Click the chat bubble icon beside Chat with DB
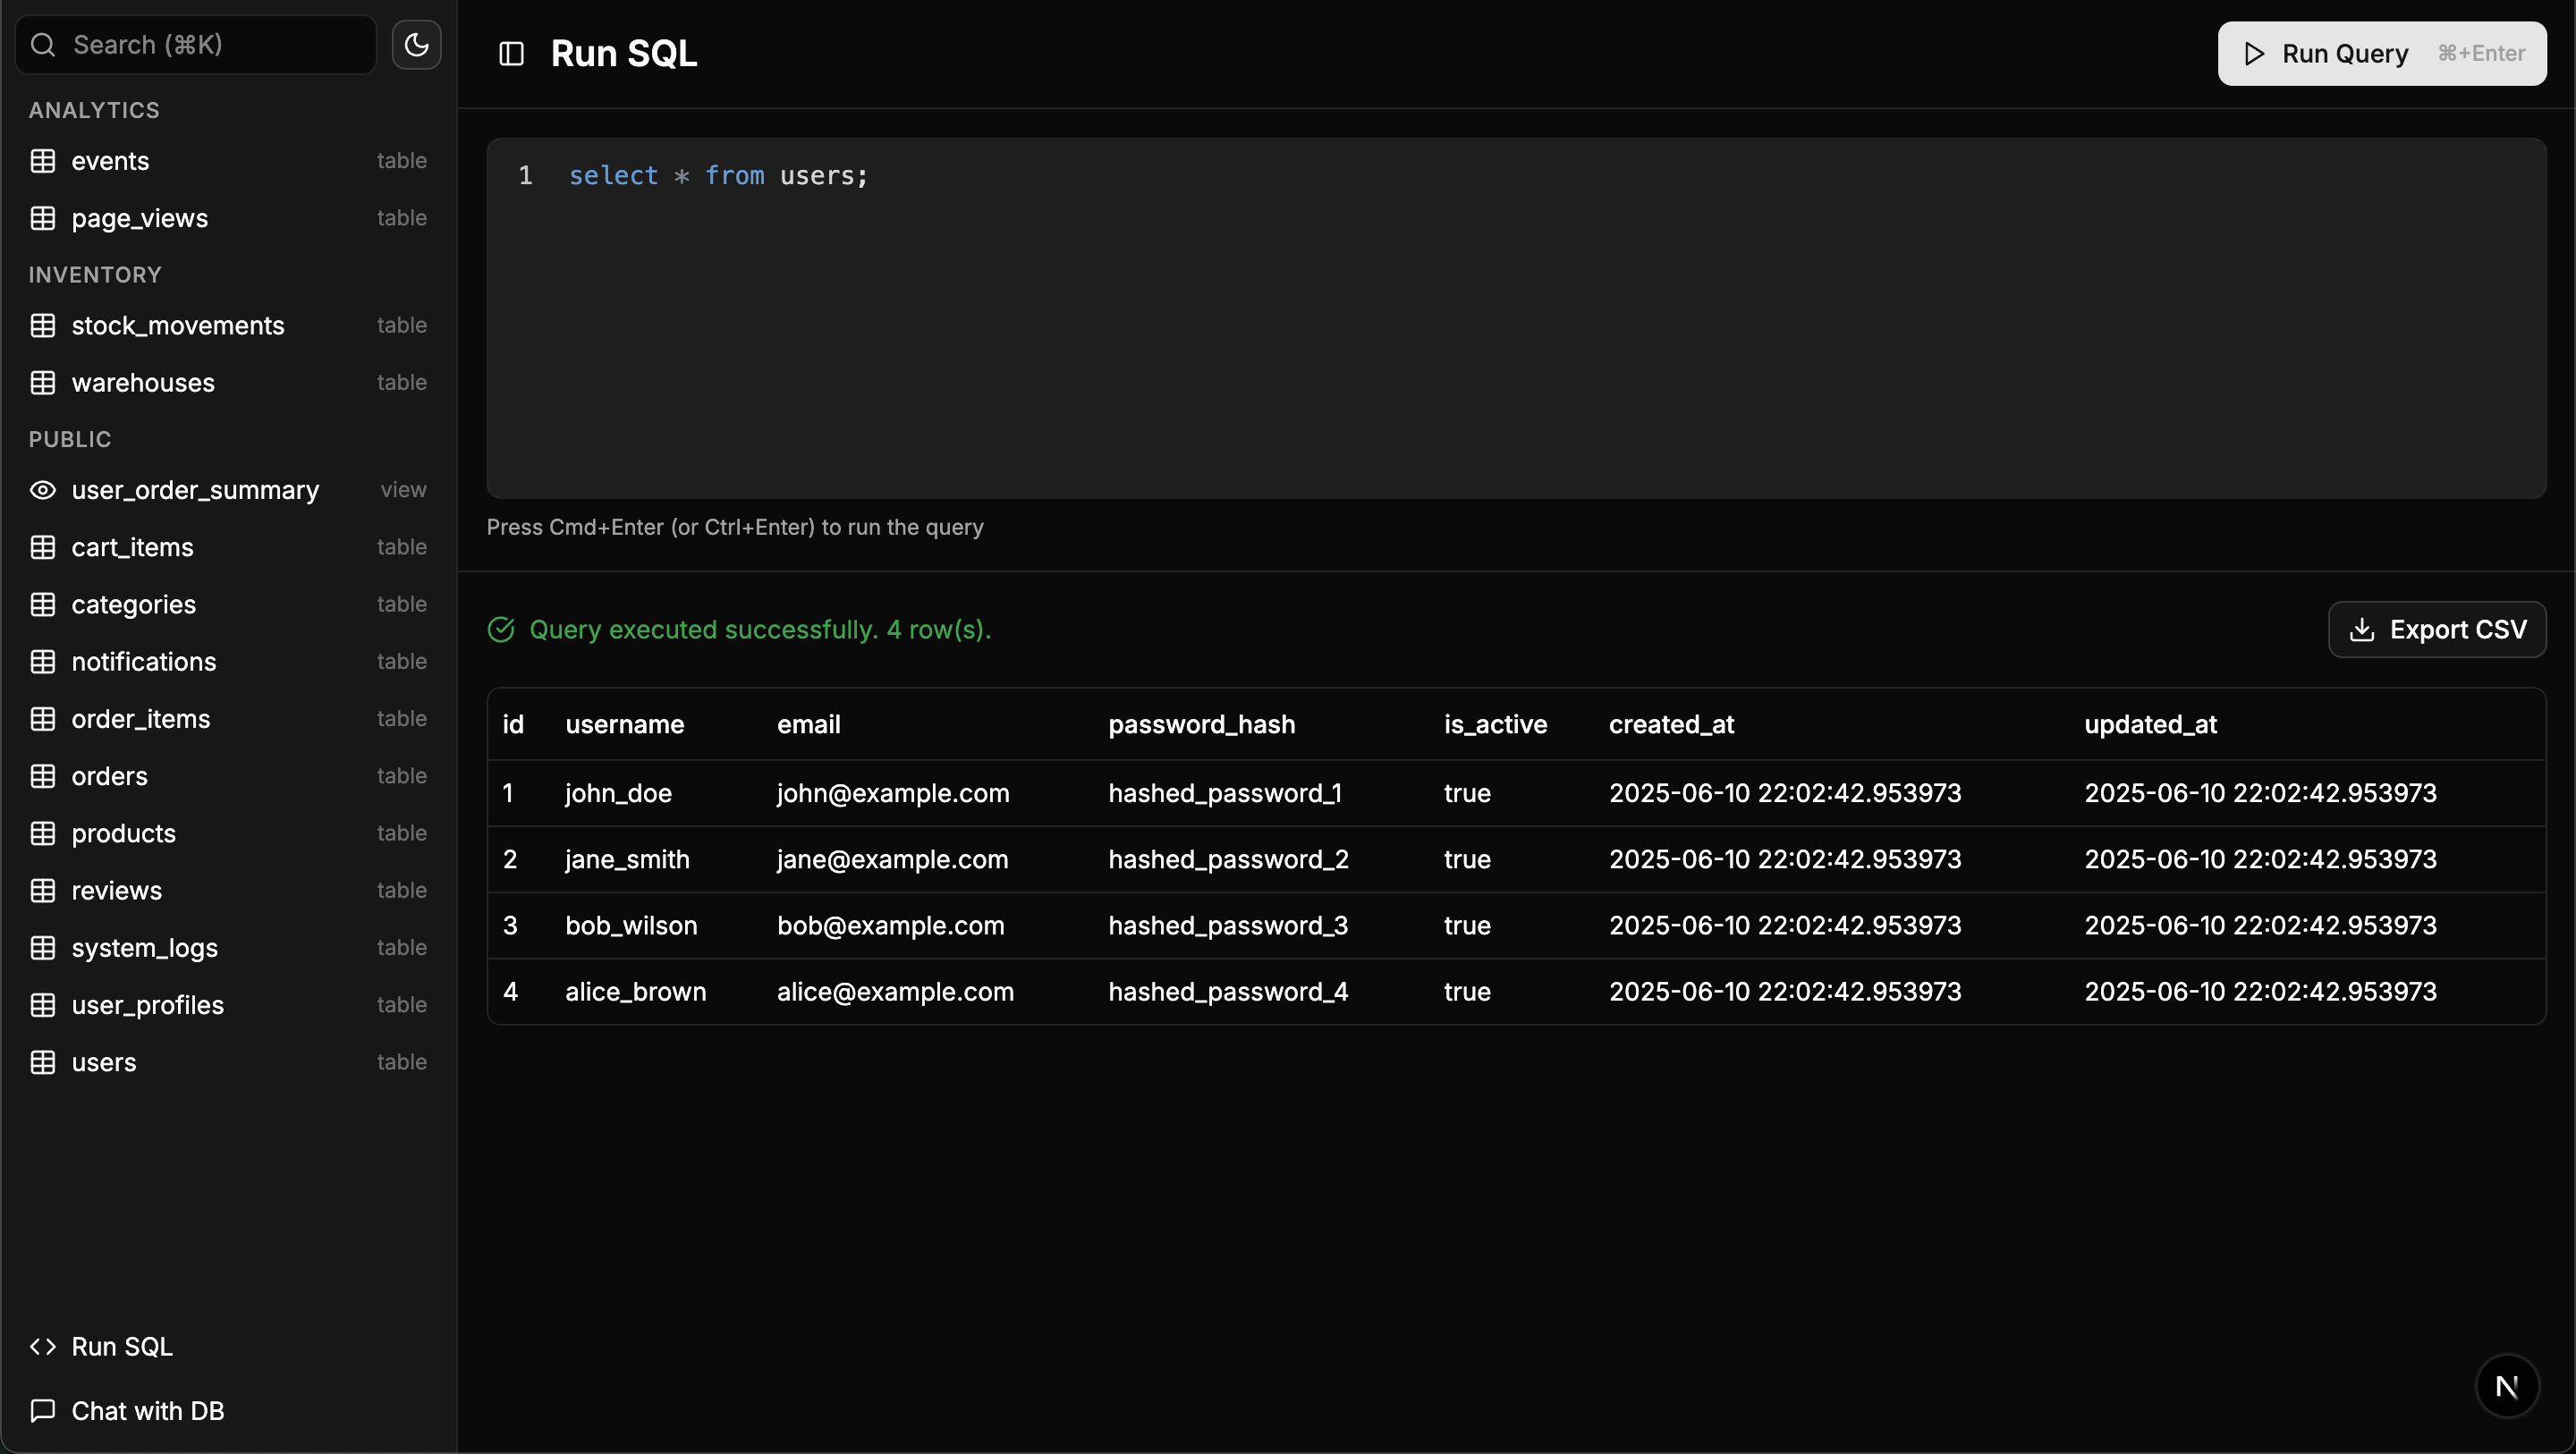Image resolution: width=2576 pixels, height=1454 pixels. (43, 1411)
